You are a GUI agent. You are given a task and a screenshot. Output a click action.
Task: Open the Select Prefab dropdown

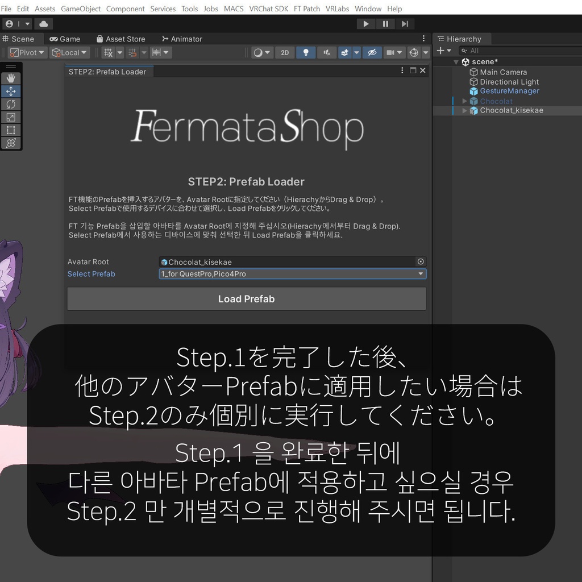coord(292,274)
